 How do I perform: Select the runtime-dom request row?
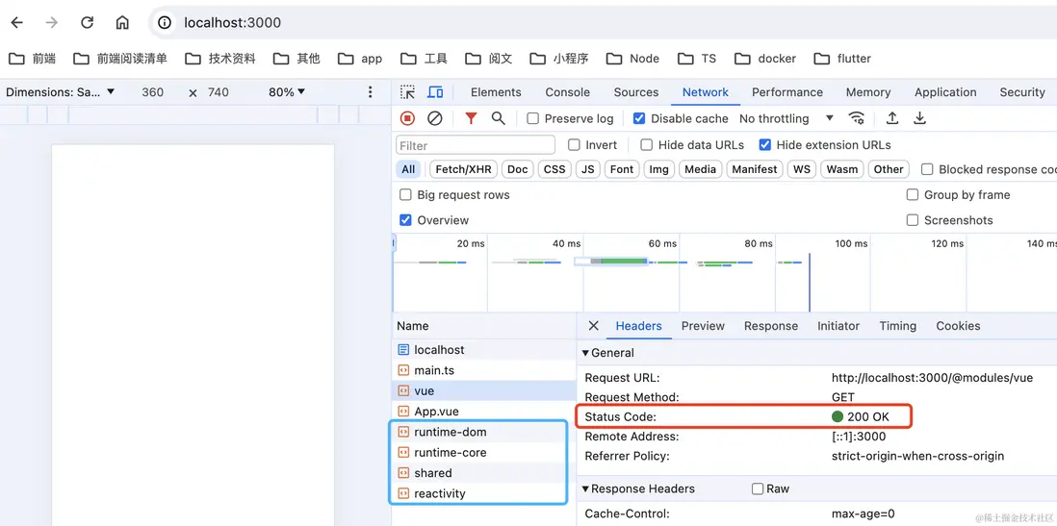(484, 432)
